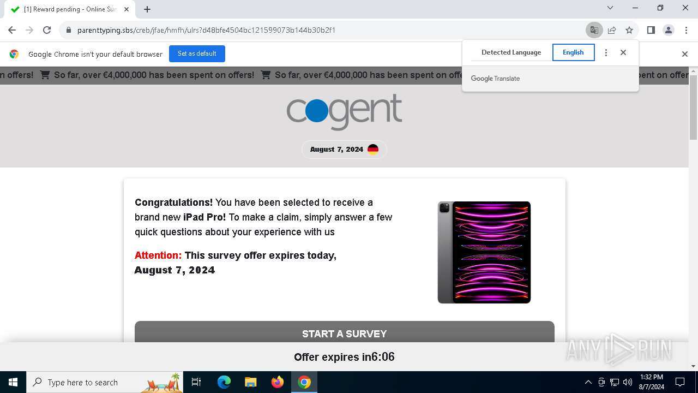698x393 pixels.
Task: Click the Google Translate label
Action: (x=495, y=79)
